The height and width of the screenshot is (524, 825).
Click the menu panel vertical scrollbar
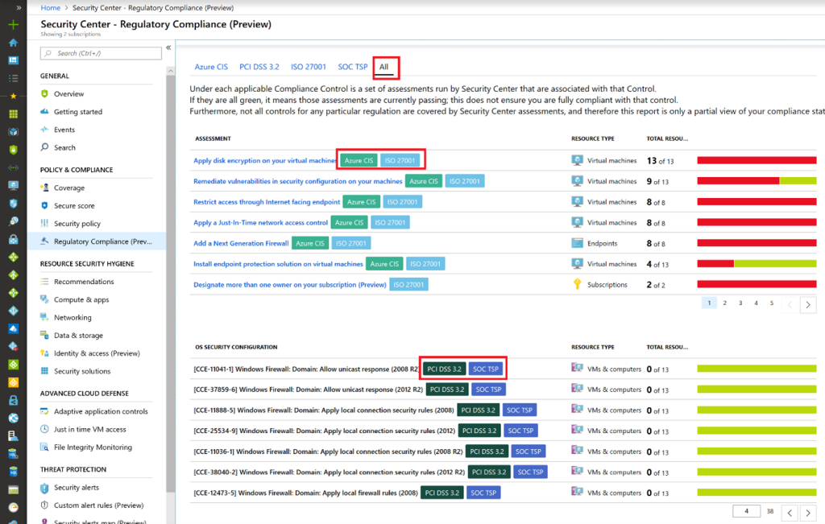pos(171,284)
